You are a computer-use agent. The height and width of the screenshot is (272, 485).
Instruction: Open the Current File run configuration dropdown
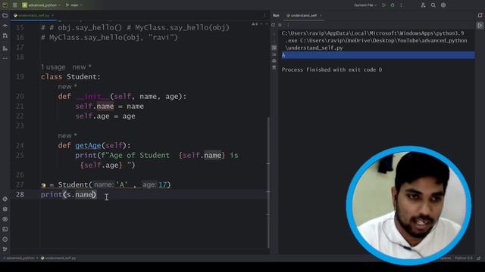tap(365, 5)
